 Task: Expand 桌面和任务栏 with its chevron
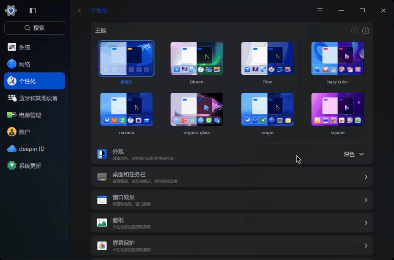[x=366, y=177]
